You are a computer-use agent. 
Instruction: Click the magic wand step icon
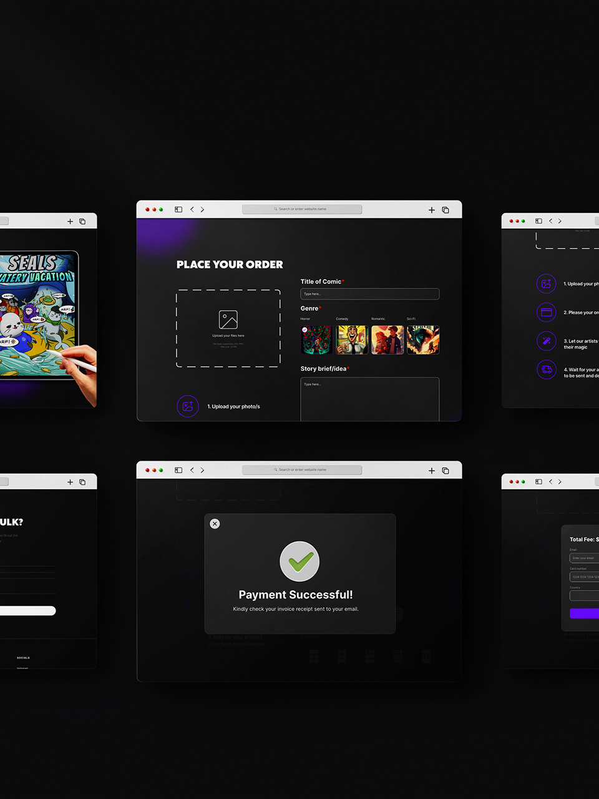click(546, 341)
